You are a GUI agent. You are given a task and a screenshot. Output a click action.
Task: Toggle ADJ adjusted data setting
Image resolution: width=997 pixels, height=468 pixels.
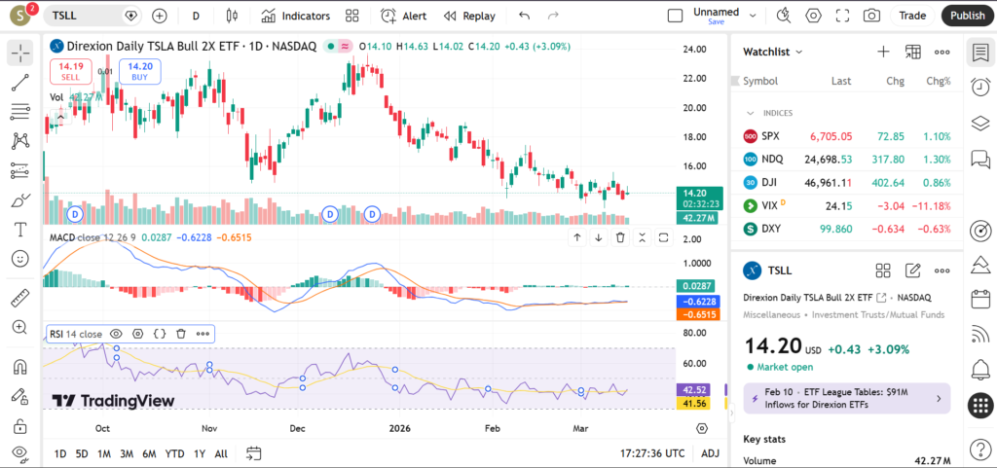coord(711,453)
